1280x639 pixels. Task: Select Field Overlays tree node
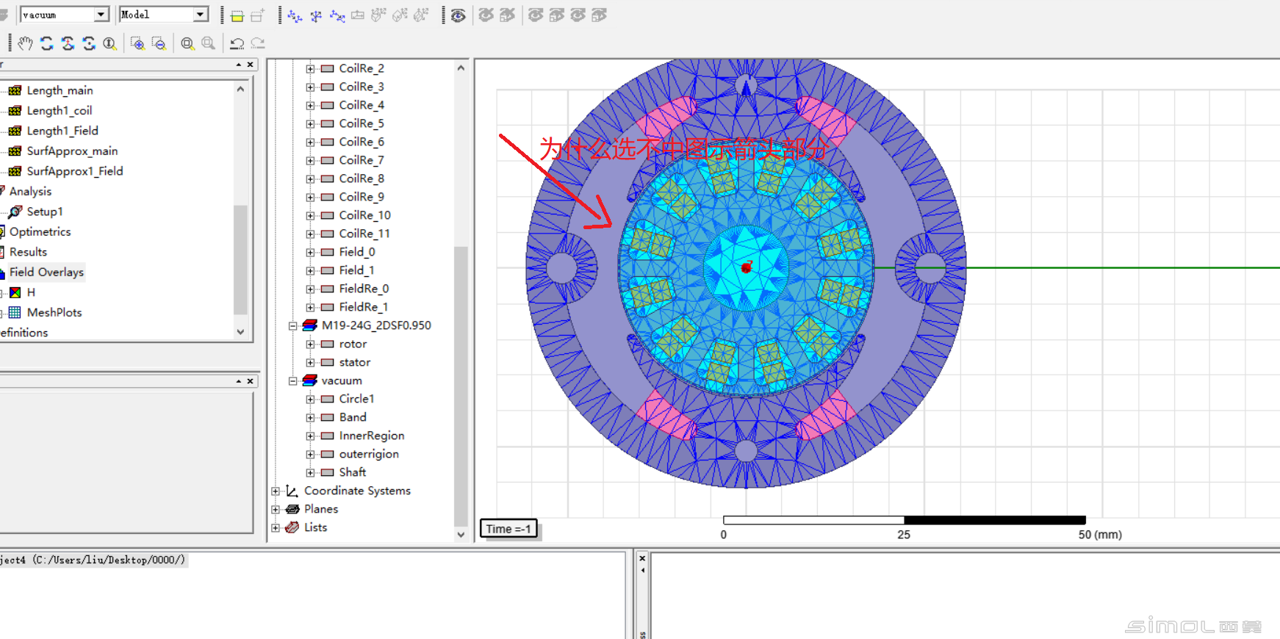[x=46, y=272]
